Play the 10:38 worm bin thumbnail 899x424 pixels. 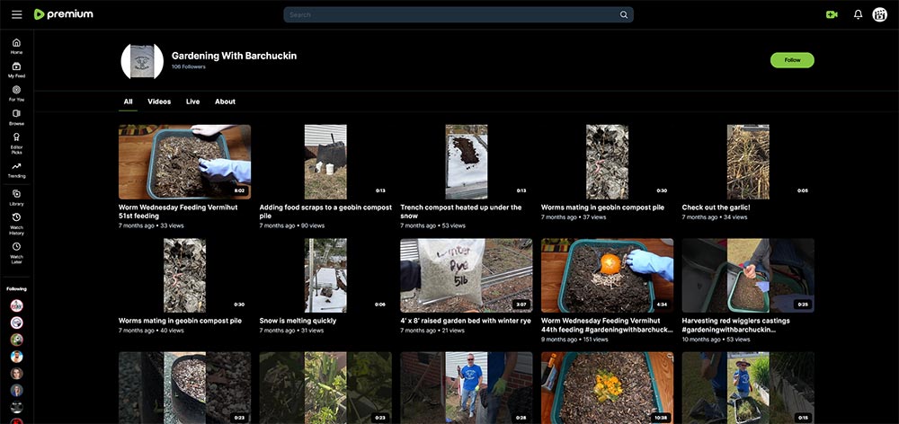[x=607, y=387]
